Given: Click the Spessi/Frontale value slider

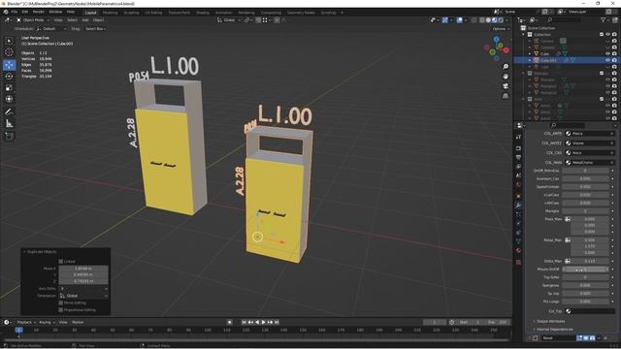Looking at the screenshot, I should tap(585, 186).
